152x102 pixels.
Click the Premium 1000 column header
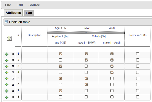[137, 35]
